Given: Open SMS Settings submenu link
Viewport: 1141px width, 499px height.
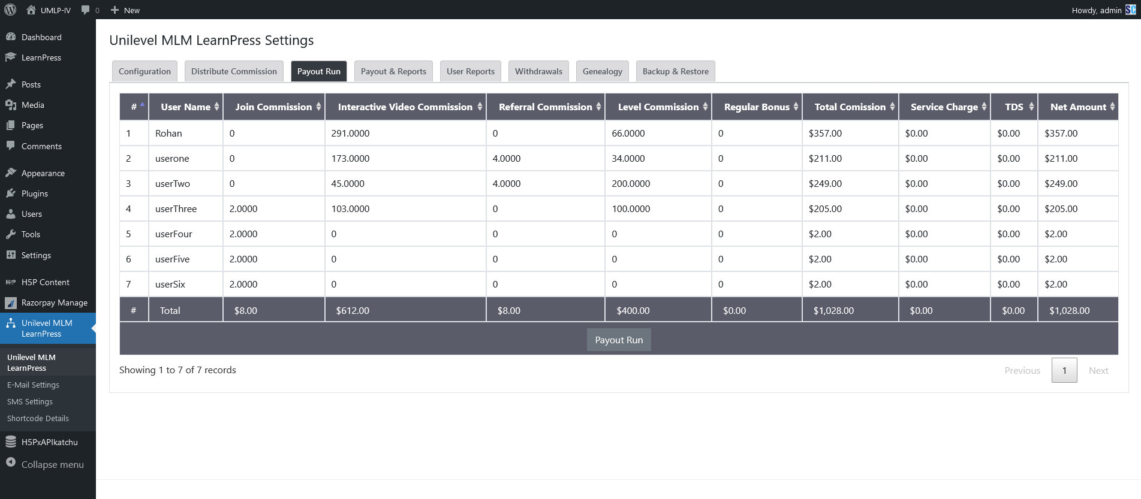Looking at the screenshot, I should [30, 401].
